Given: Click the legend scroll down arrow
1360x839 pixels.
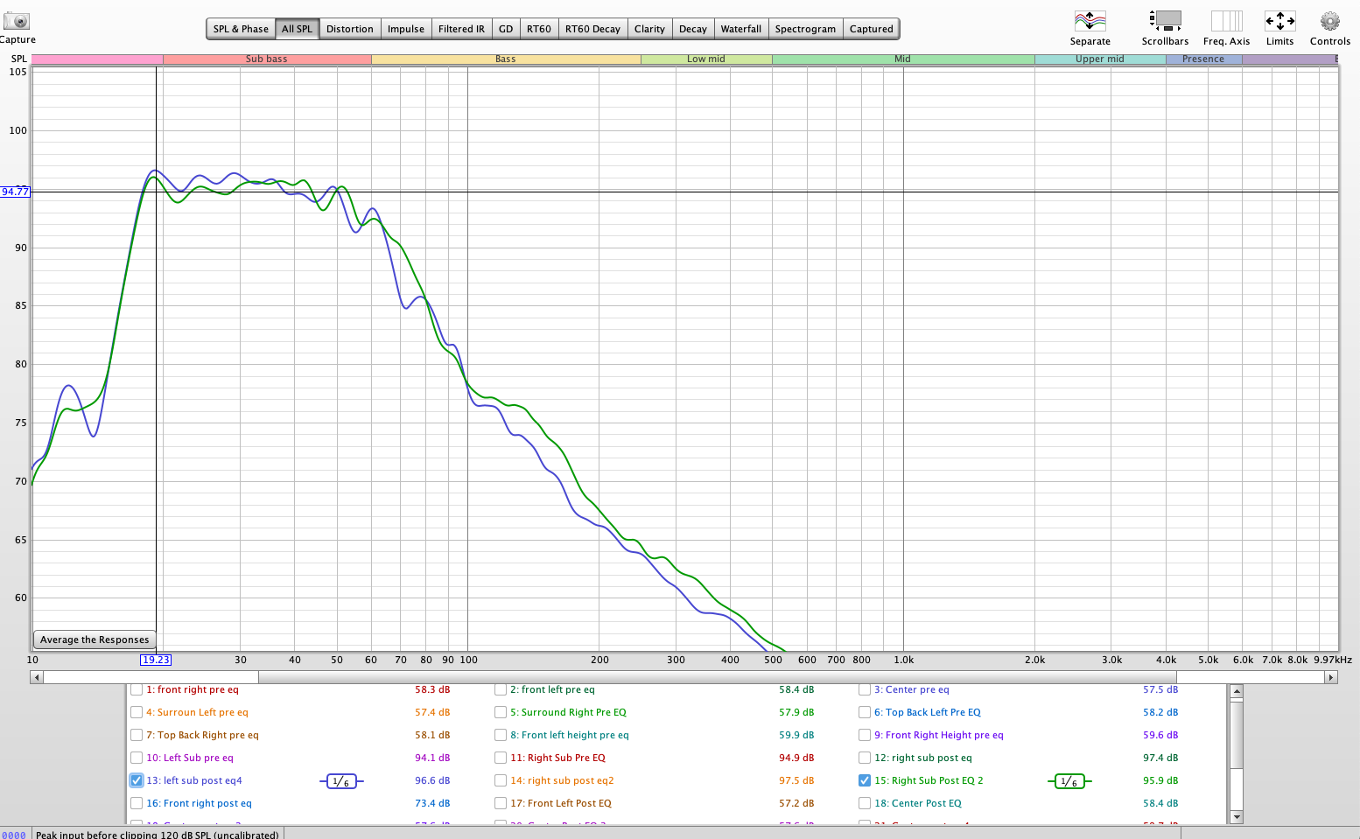Looking at the screenshot, I should point(1237,817).
